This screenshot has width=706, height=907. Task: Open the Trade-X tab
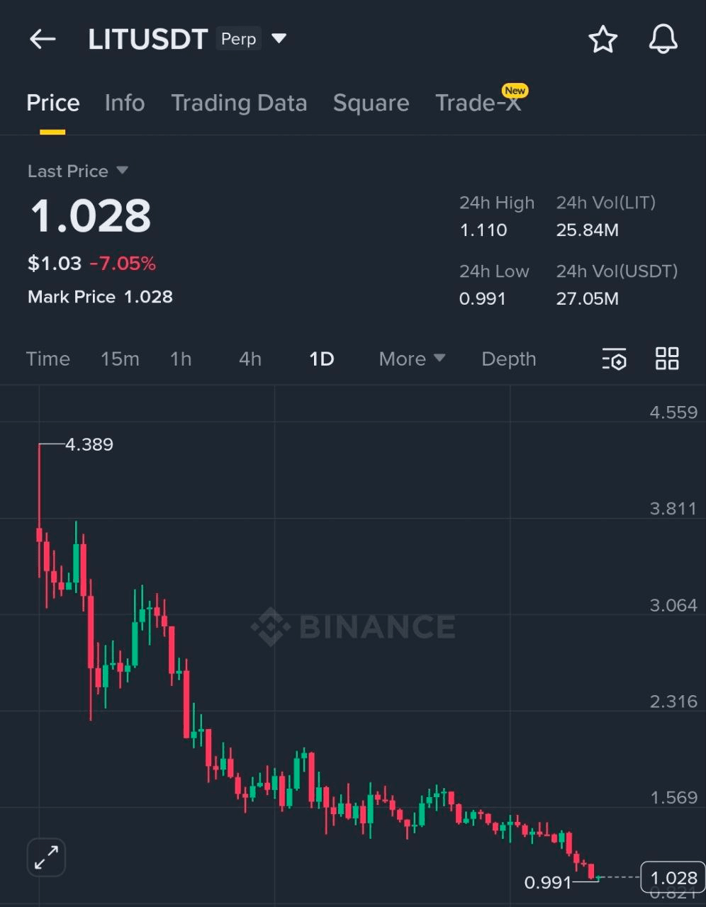click(x=478, y=103)
